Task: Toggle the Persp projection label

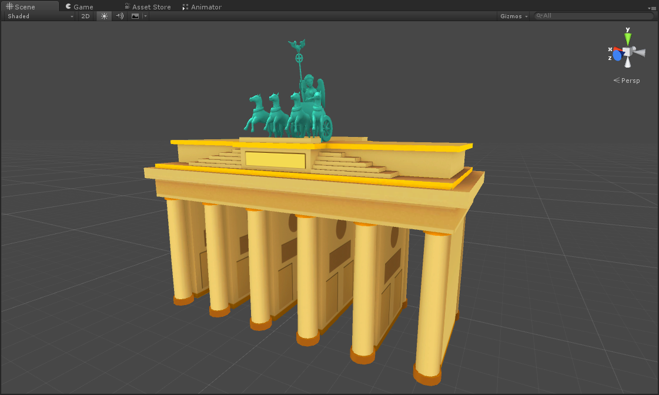Action: (627, 81)
